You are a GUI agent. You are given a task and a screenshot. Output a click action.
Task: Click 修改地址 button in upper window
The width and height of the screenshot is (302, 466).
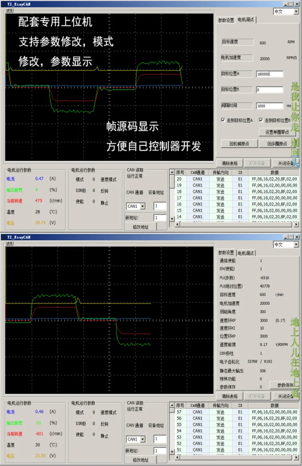[x=141, y=227]
